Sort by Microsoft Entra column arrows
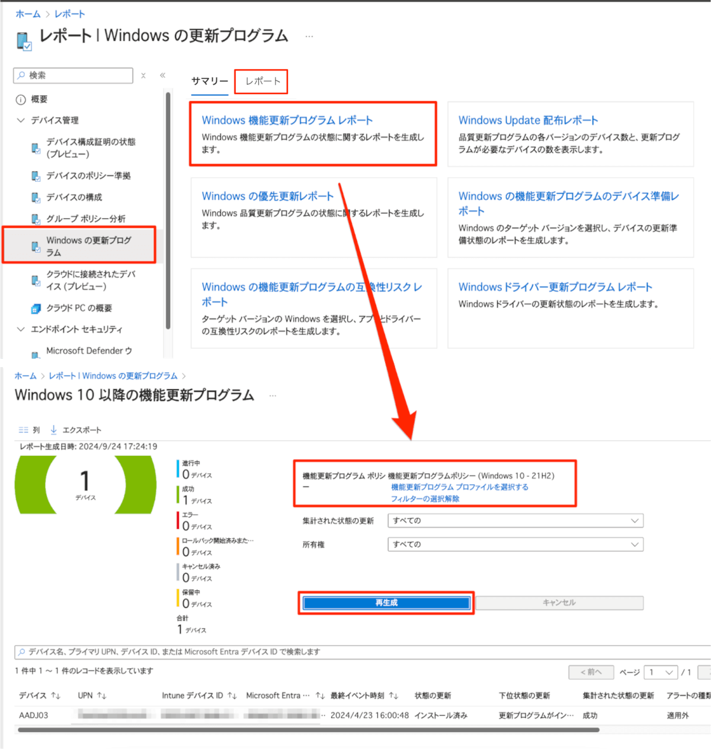Image resolution: width=711 pixels, height=749 pixels. point(320,696)
